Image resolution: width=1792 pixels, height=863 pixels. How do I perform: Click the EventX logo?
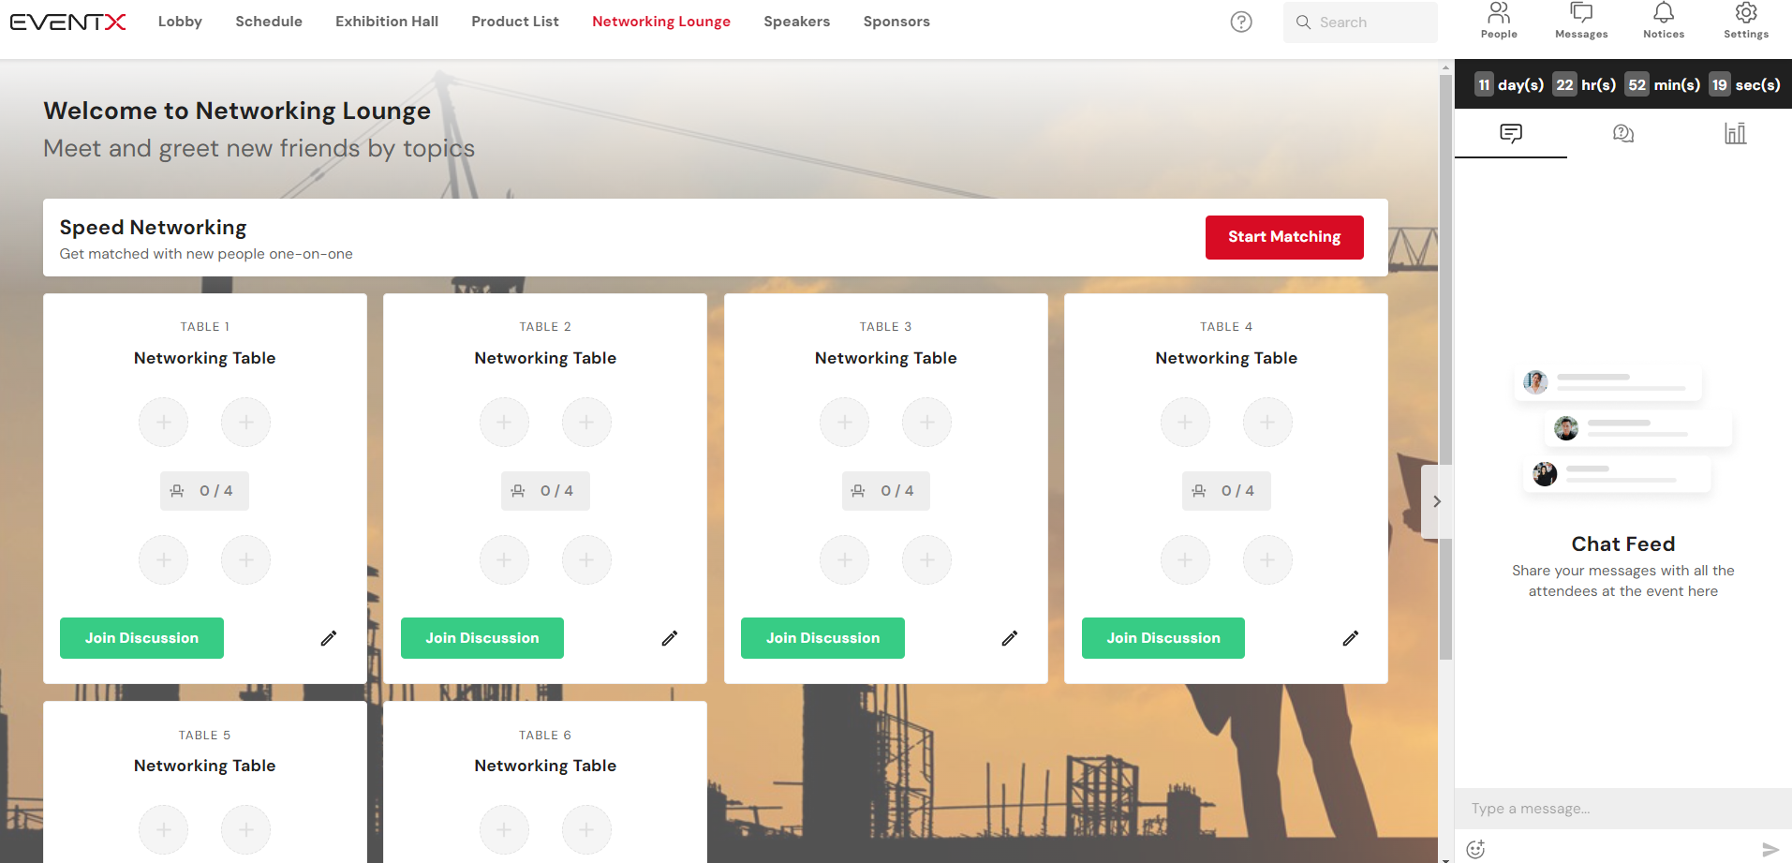pos(67,22)
